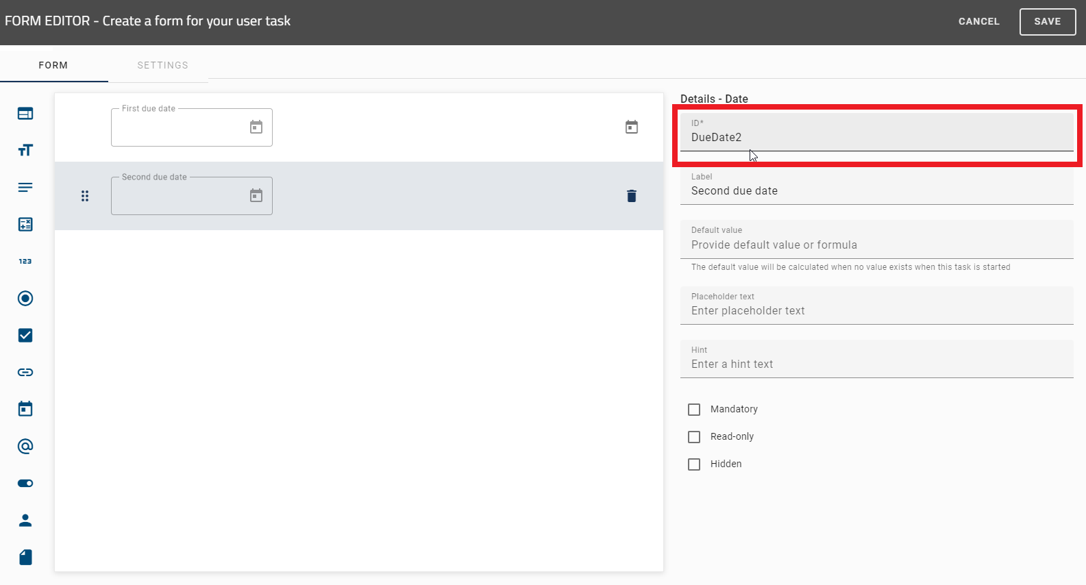Click date type icon on First due date row
This screenshot has width=1086, height=585.
[632, 127]
